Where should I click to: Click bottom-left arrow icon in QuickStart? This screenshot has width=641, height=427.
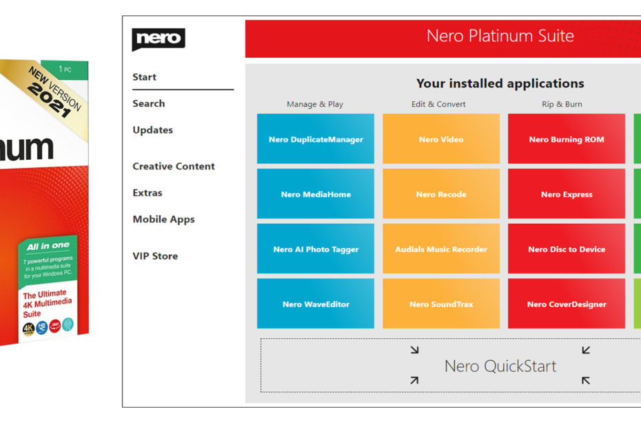414,380
